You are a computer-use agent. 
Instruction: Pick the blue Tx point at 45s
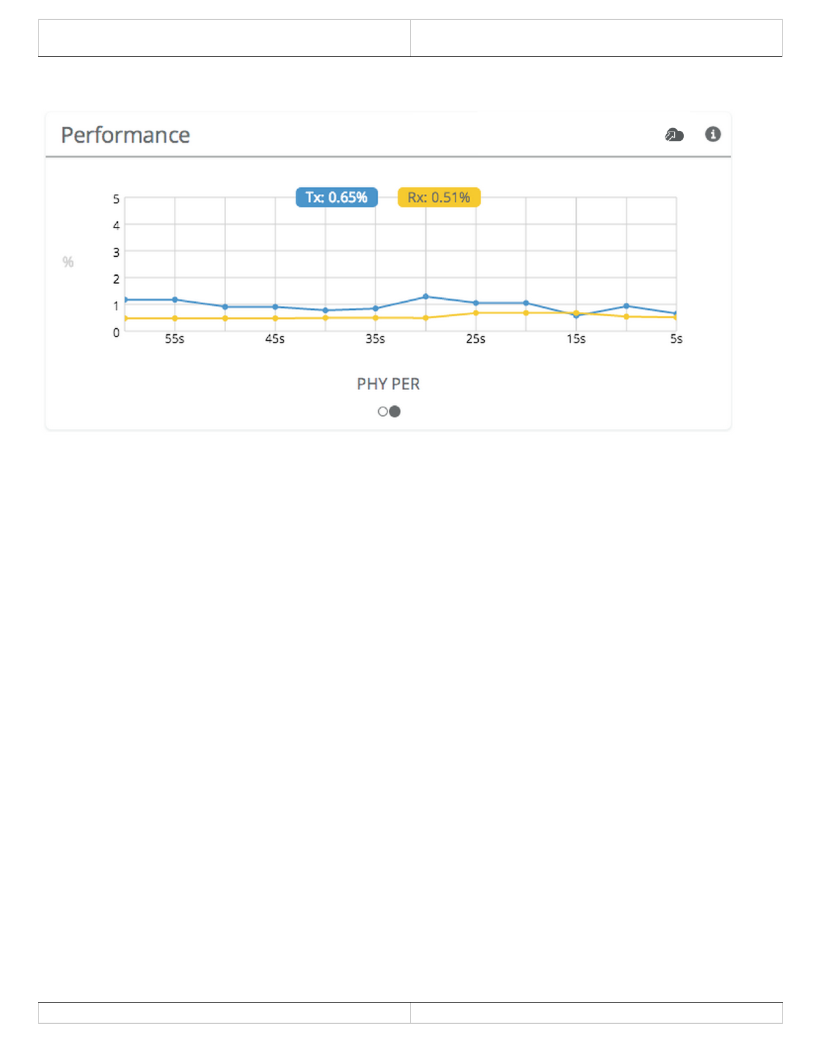click(x=275, y=307)
